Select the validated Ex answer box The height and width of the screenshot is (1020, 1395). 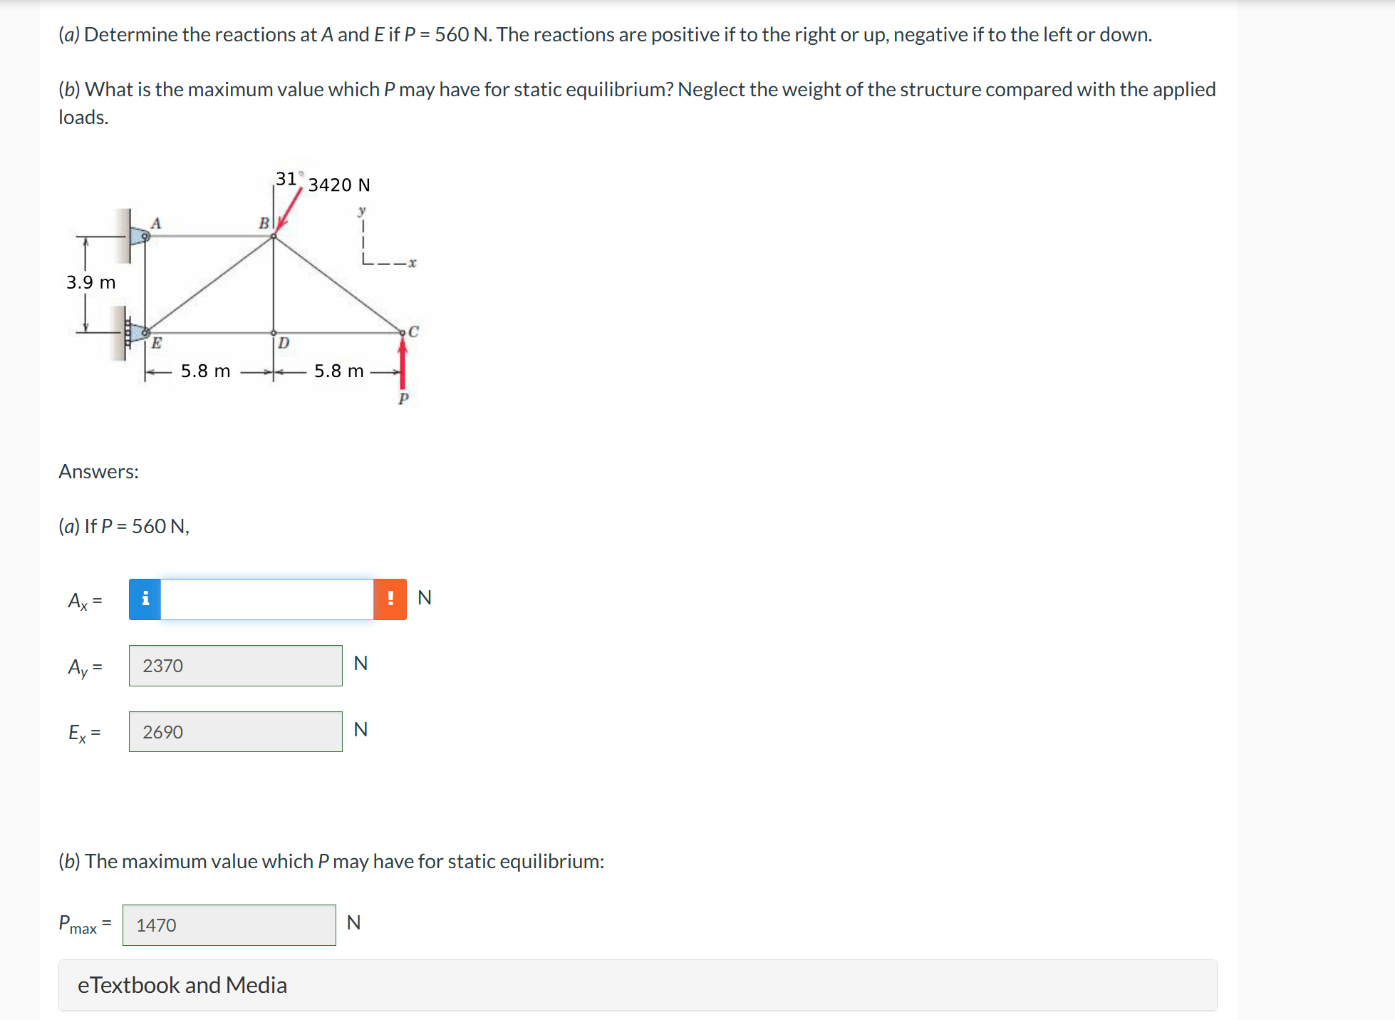[235, 731]
